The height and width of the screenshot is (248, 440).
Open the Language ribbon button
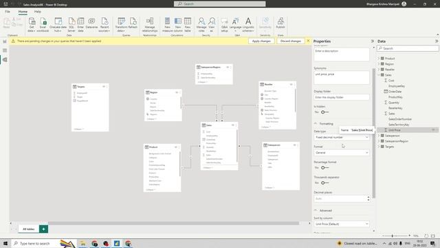pyautogui.click(x=235, y=24)
